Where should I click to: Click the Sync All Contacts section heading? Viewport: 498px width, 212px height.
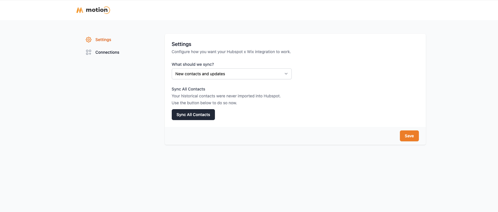(188, 89)
